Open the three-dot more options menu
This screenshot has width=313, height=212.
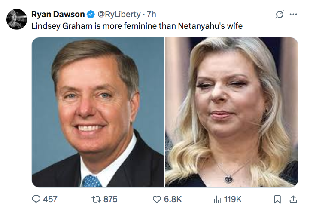click(x=294, y=14)
